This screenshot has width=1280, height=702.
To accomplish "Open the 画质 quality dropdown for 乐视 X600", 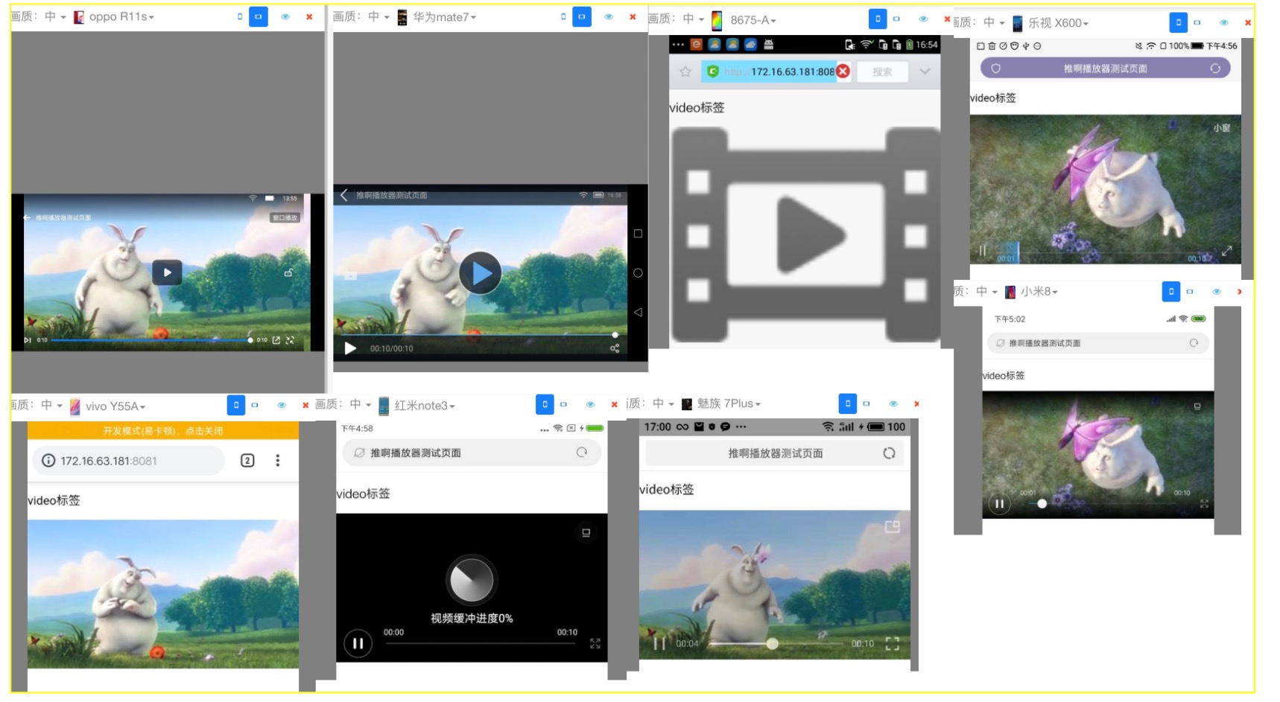I will point(994,22).
